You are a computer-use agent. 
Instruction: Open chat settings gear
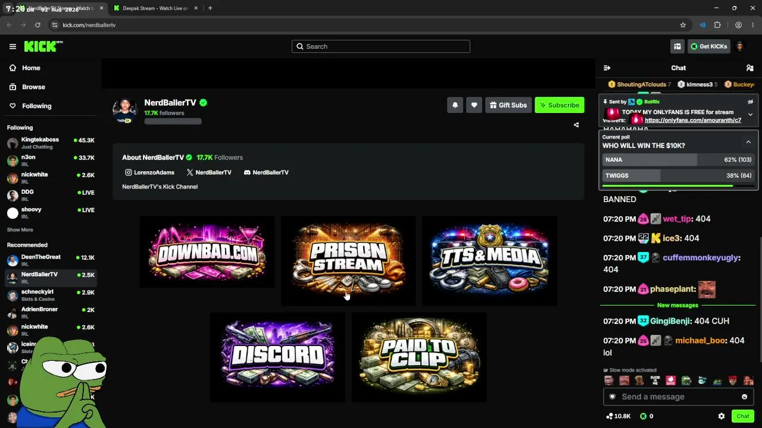(x=722, y=416)
